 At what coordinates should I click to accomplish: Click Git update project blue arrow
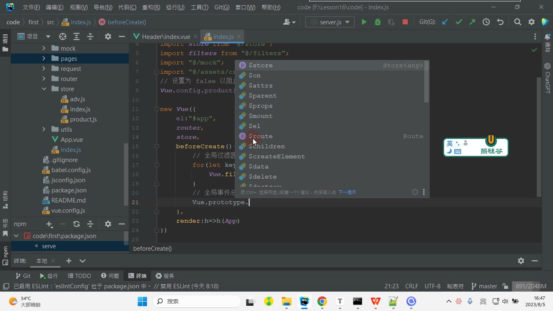tap(445, 22)
